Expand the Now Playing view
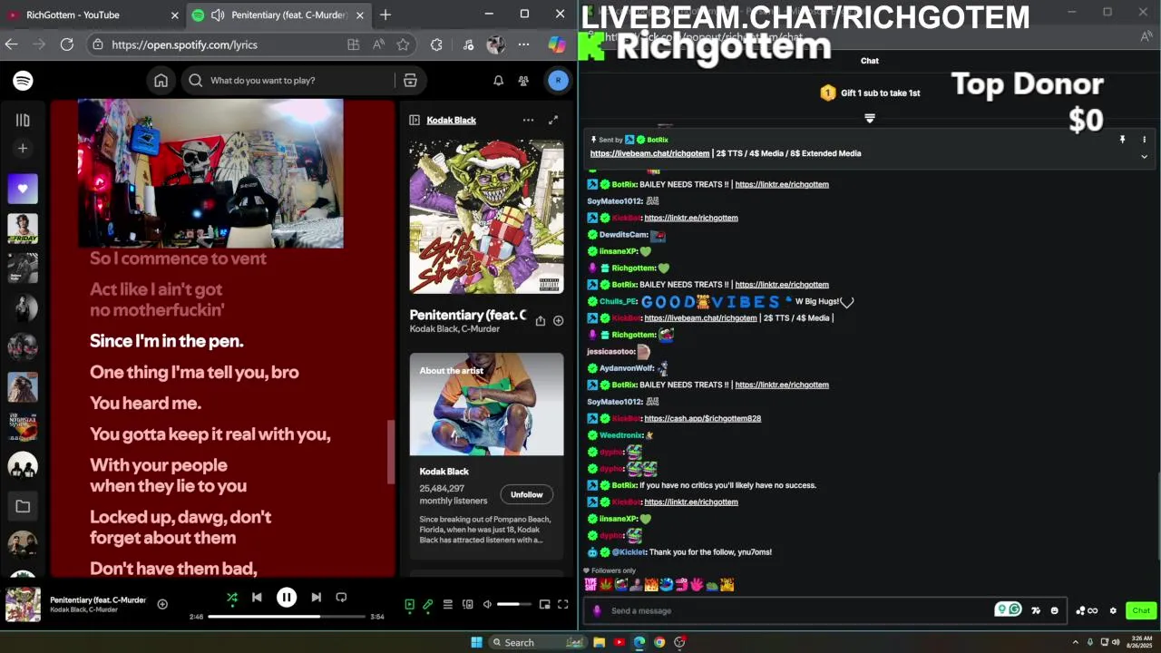 click(x=553, y=120)
